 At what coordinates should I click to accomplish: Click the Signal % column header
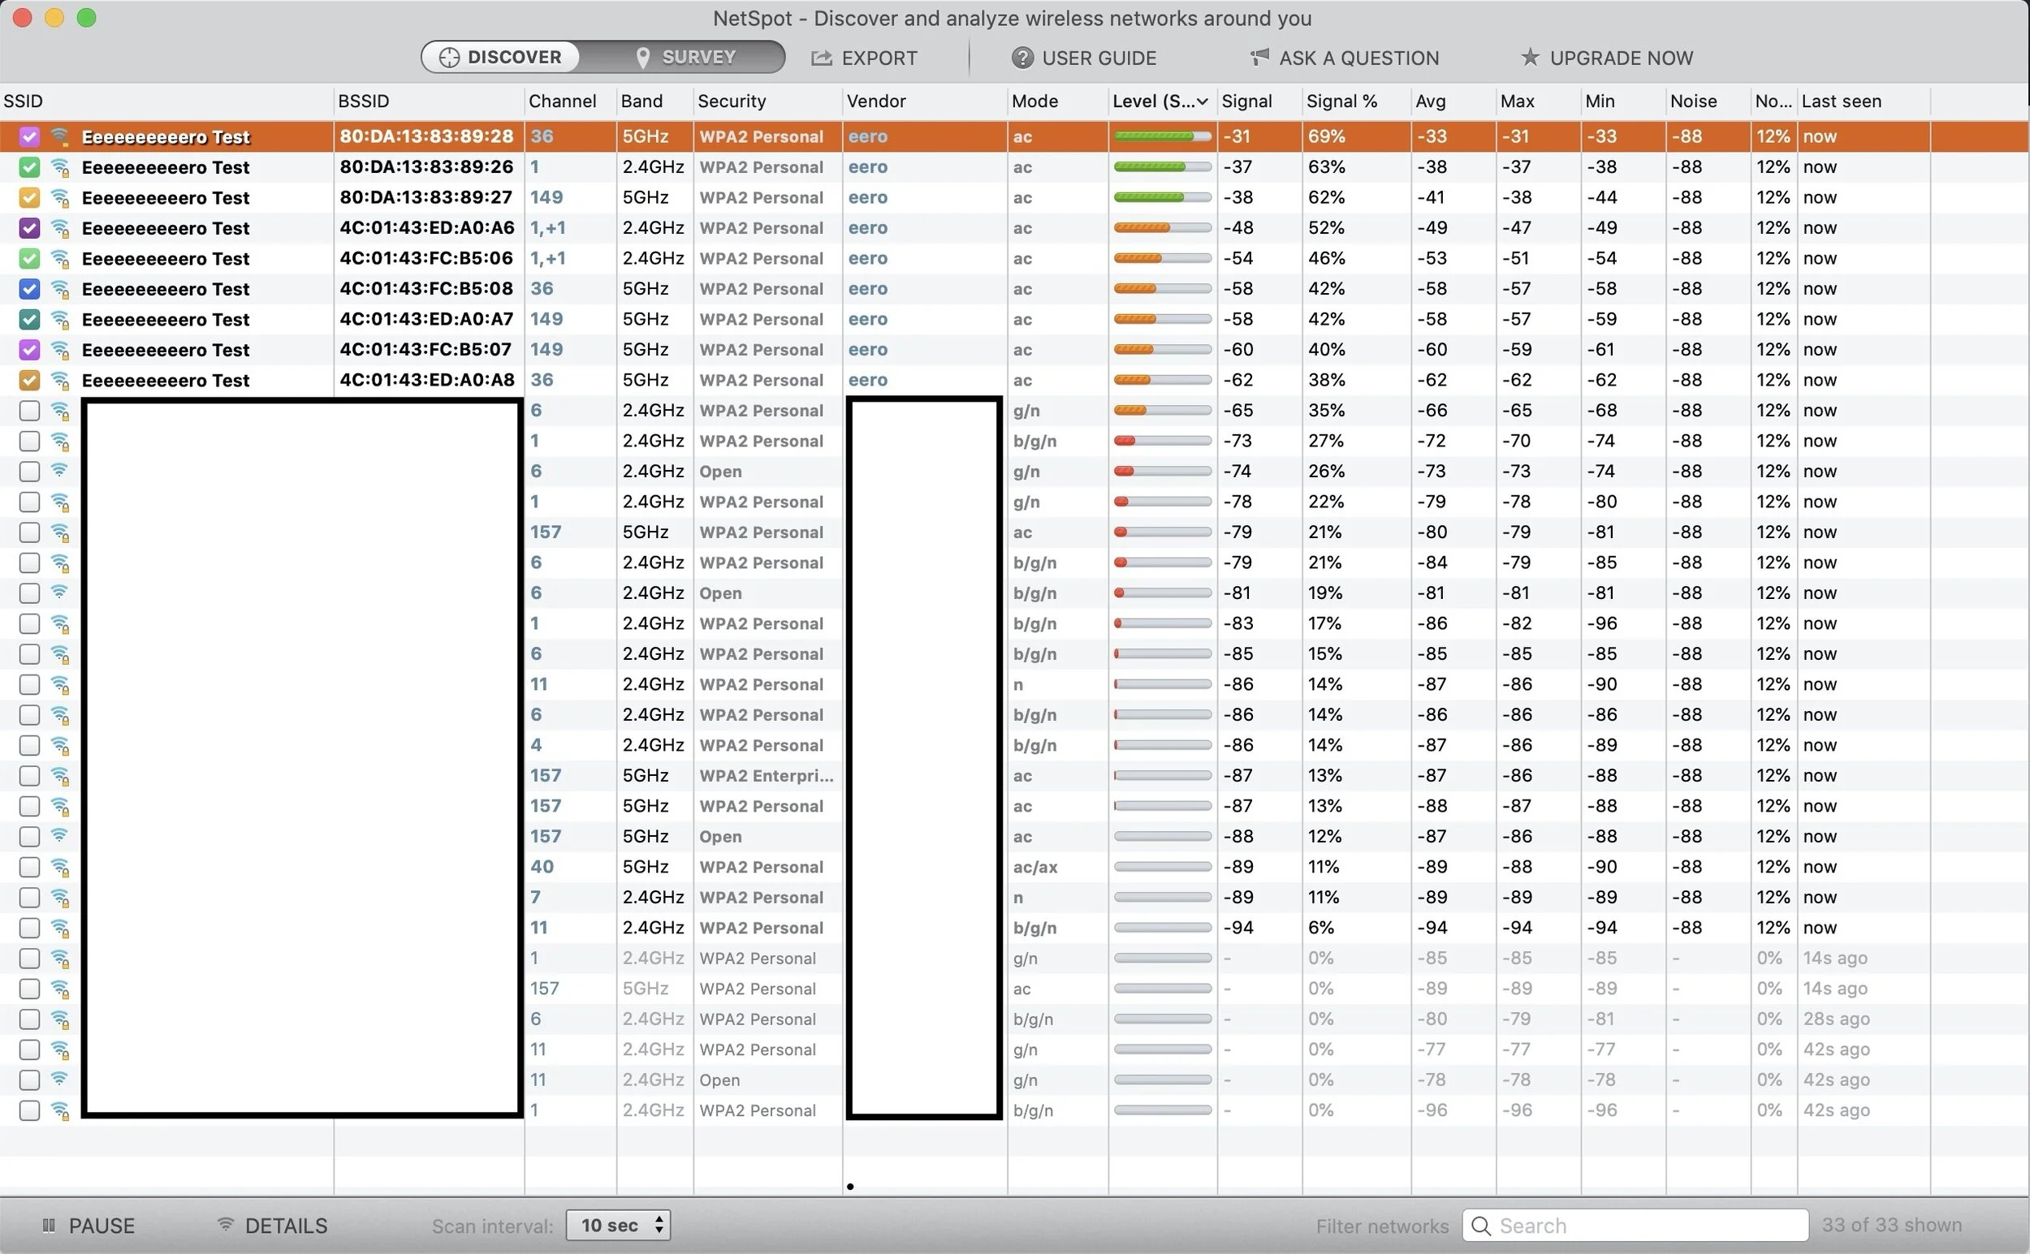[x=1341, y=101]
